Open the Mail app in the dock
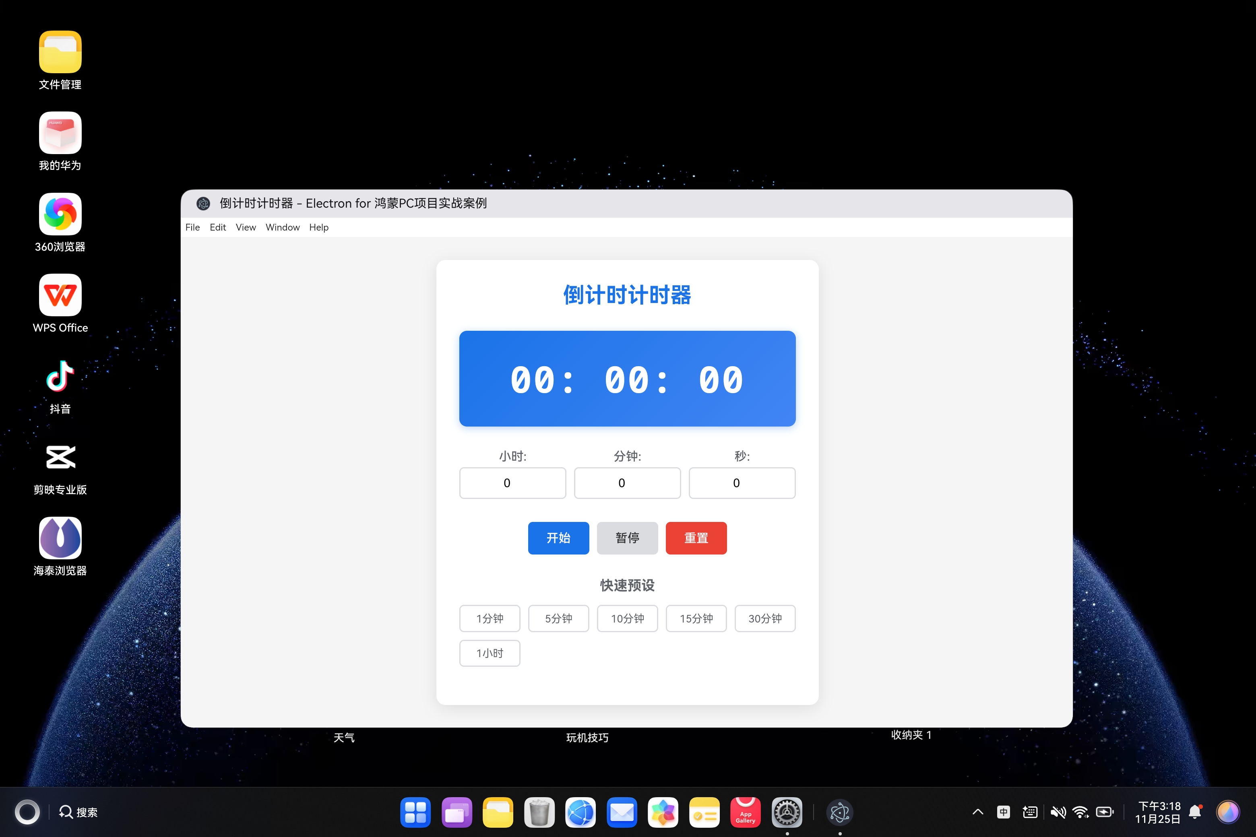 [622, 812]
